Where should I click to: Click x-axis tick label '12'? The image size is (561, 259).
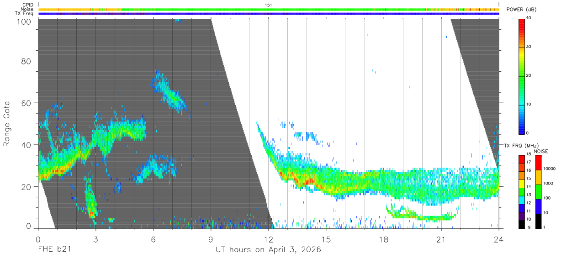269,239
